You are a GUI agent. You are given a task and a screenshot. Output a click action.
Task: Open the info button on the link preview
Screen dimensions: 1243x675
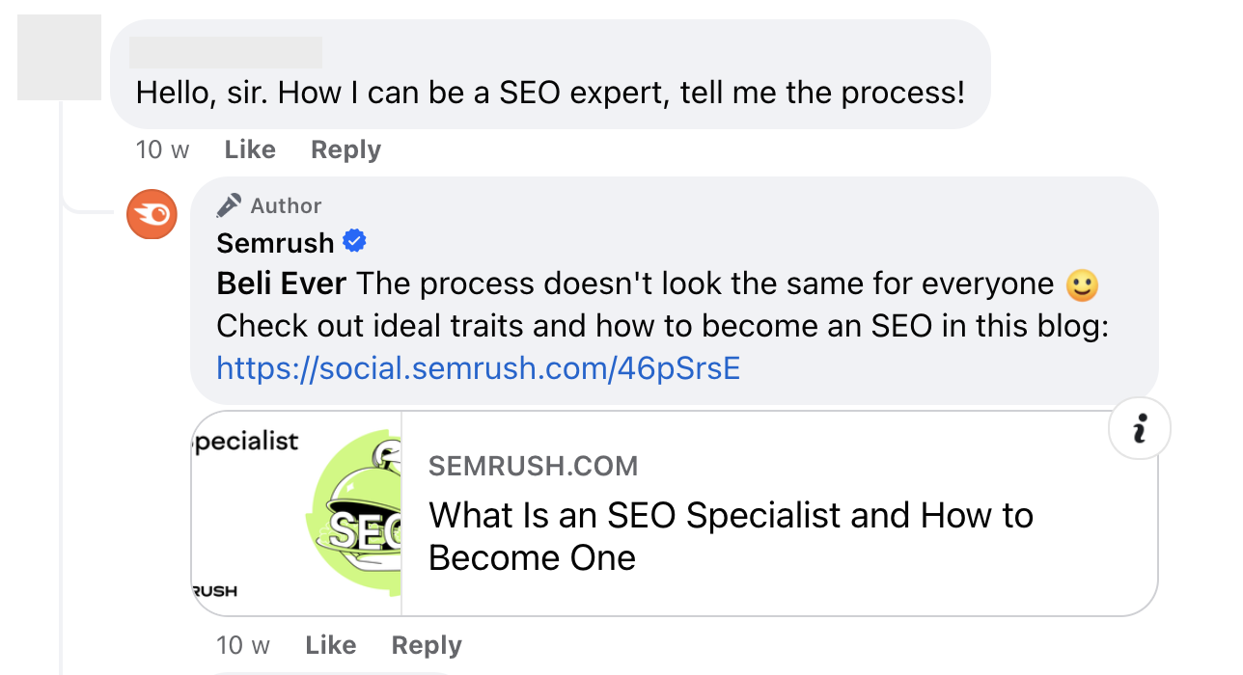(1139, 427)
